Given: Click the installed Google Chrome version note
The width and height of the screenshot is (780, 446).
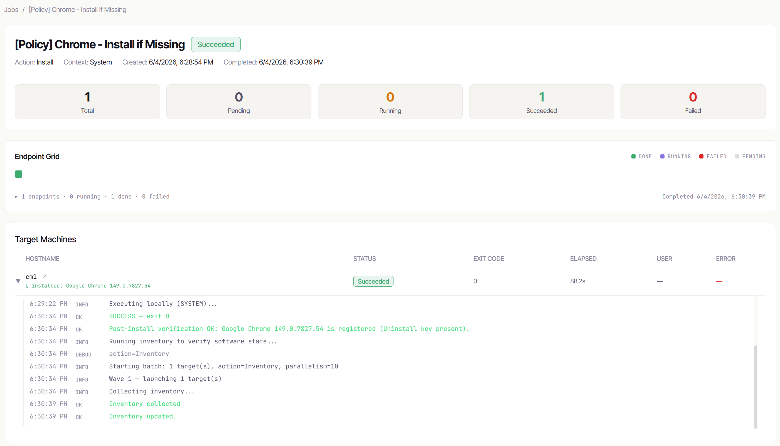Looking at the screenshot, I should (x=88, y=286).
